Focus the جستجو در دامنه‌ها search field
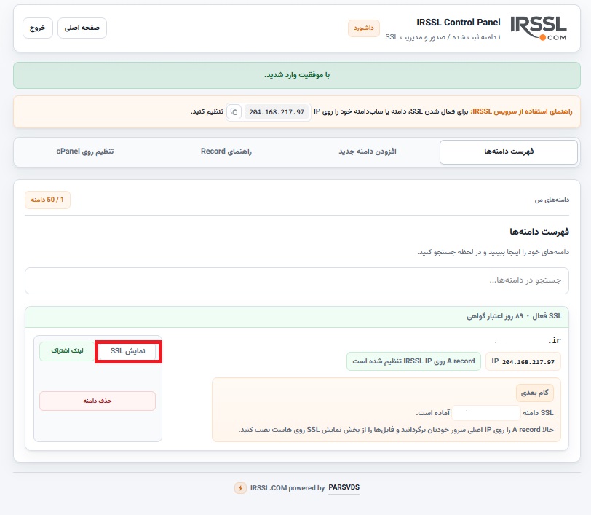591x515 pixels. pos(297,280)
